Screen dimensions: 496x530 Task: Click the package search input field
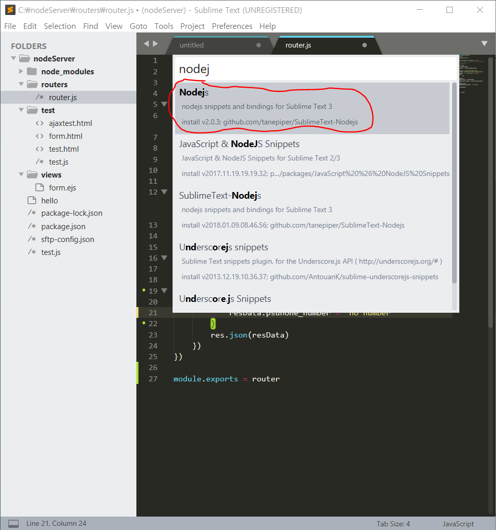coord(315,69)
